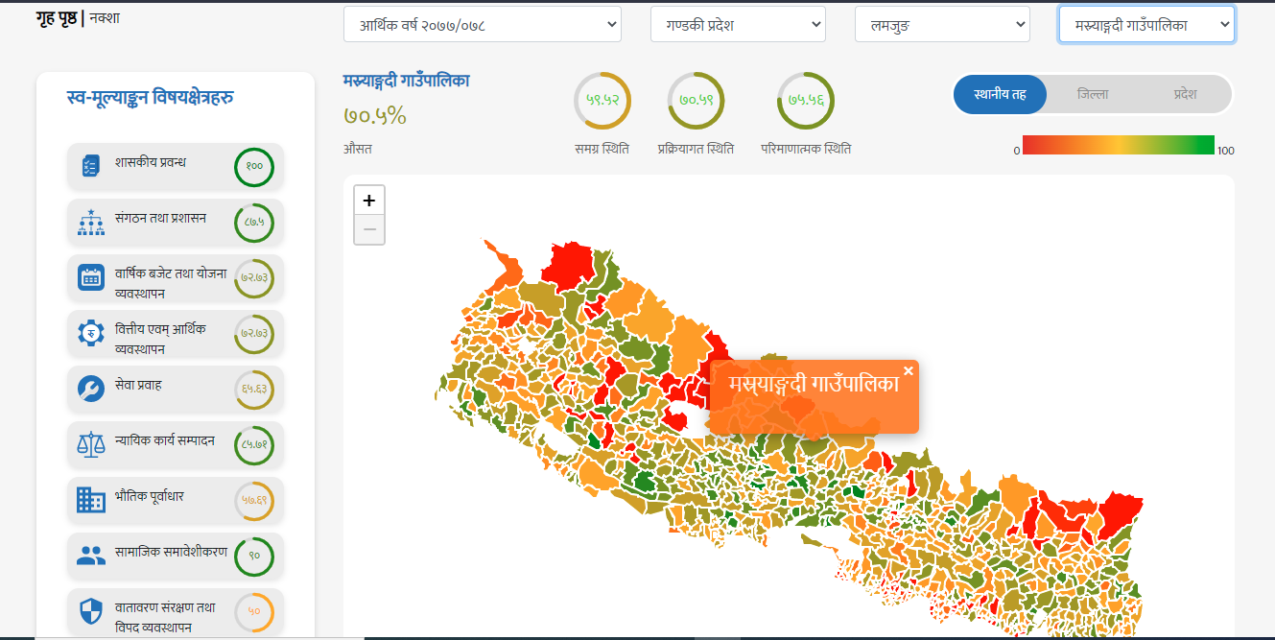Go to गृह पृष्ठ breadcrumb link
This screenshot has width=1275, height=640.
[x=57, y=17]
